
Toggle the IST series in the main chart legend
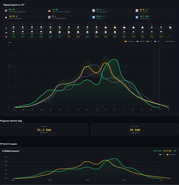coord(149,41)
